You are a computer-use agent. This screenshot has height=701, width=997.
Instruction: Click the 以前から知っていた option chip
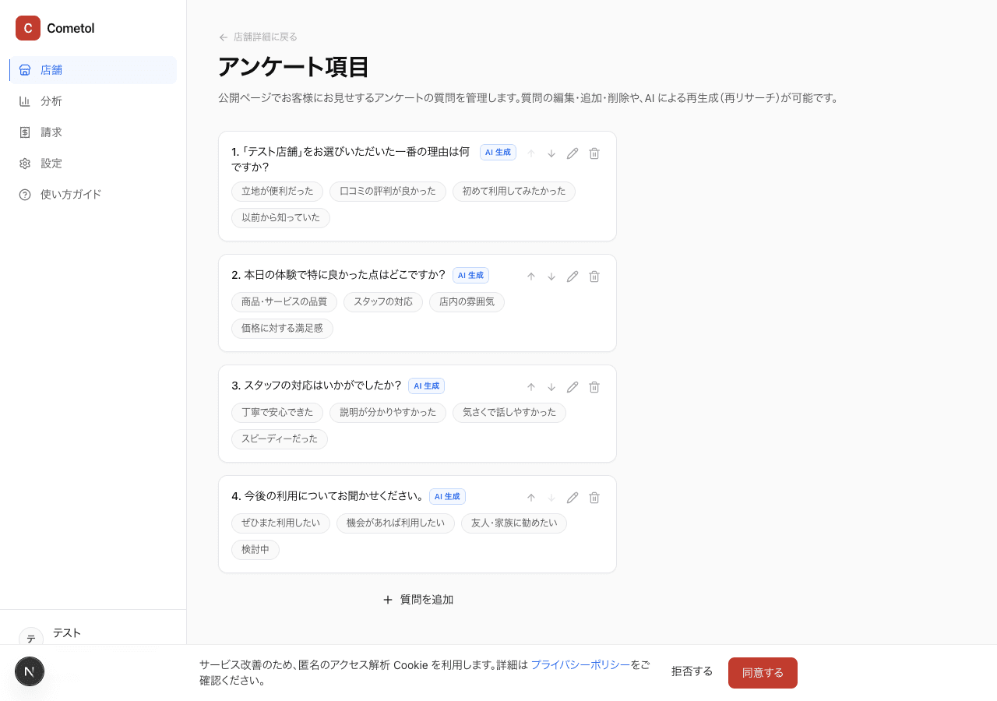(280, 218)
